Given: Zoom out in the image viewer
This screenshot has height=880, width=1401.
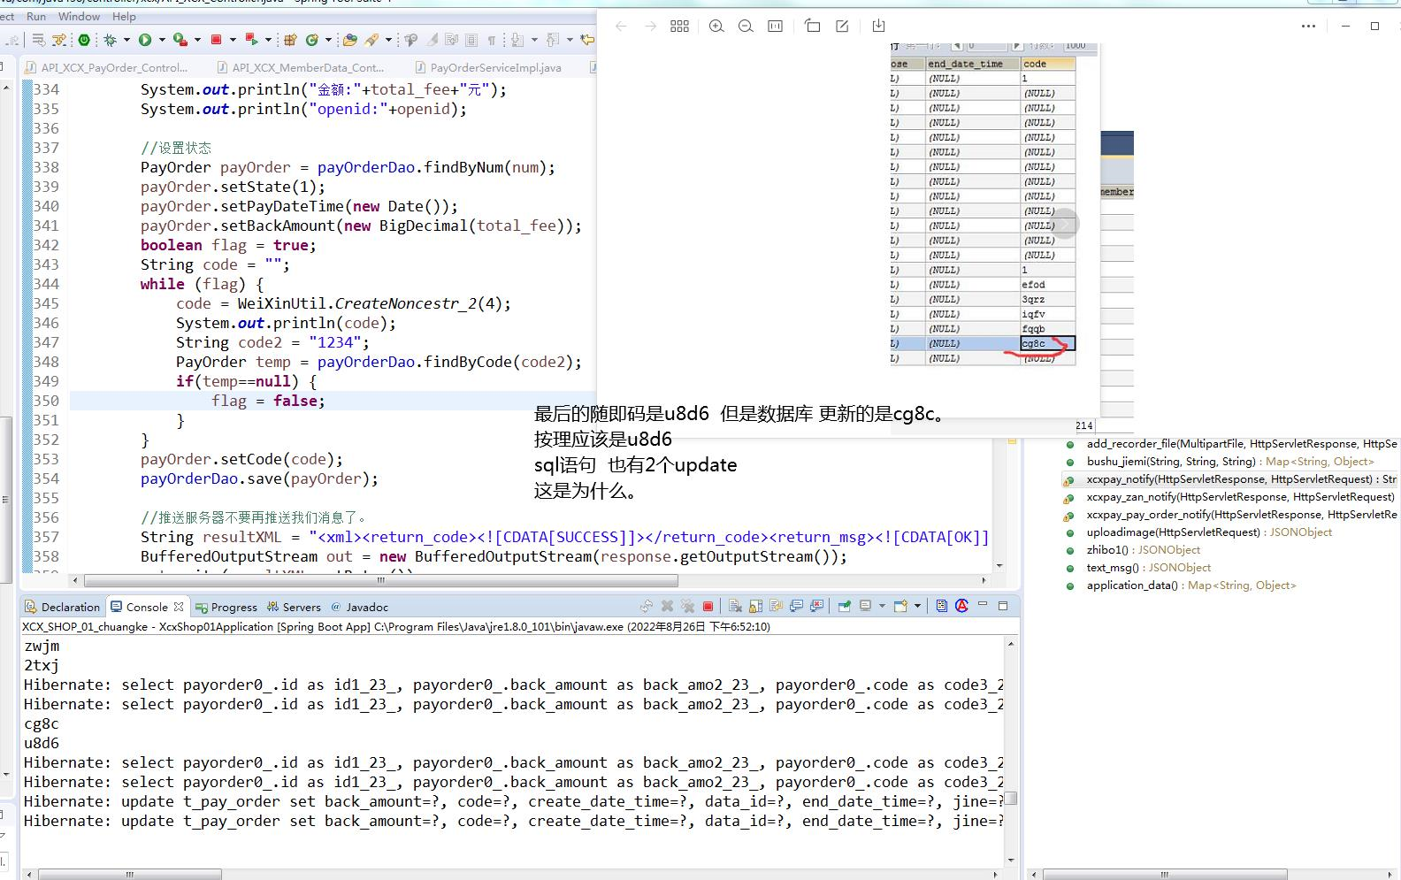Looking at the screenshot, I should pos(746,27).
